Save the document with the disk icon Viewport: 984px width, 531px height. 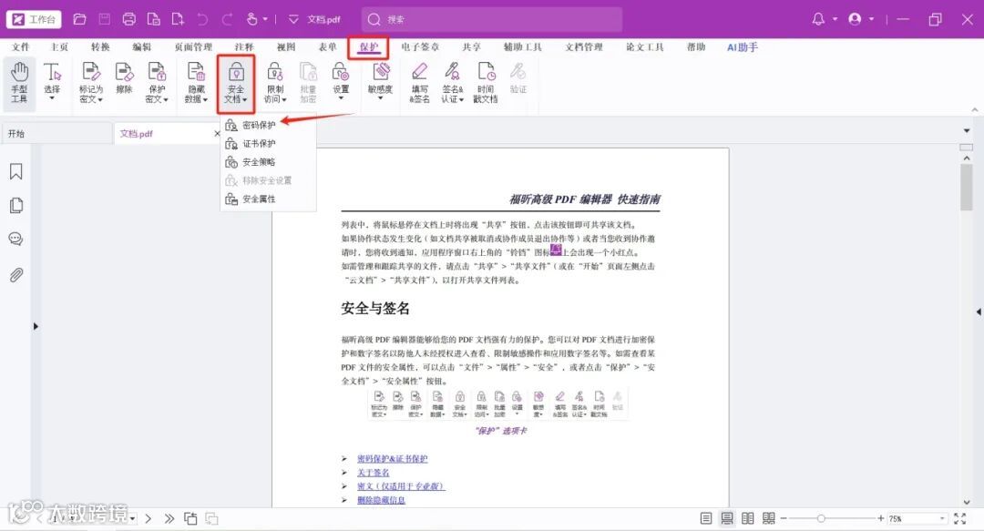(x=104, y=19)
